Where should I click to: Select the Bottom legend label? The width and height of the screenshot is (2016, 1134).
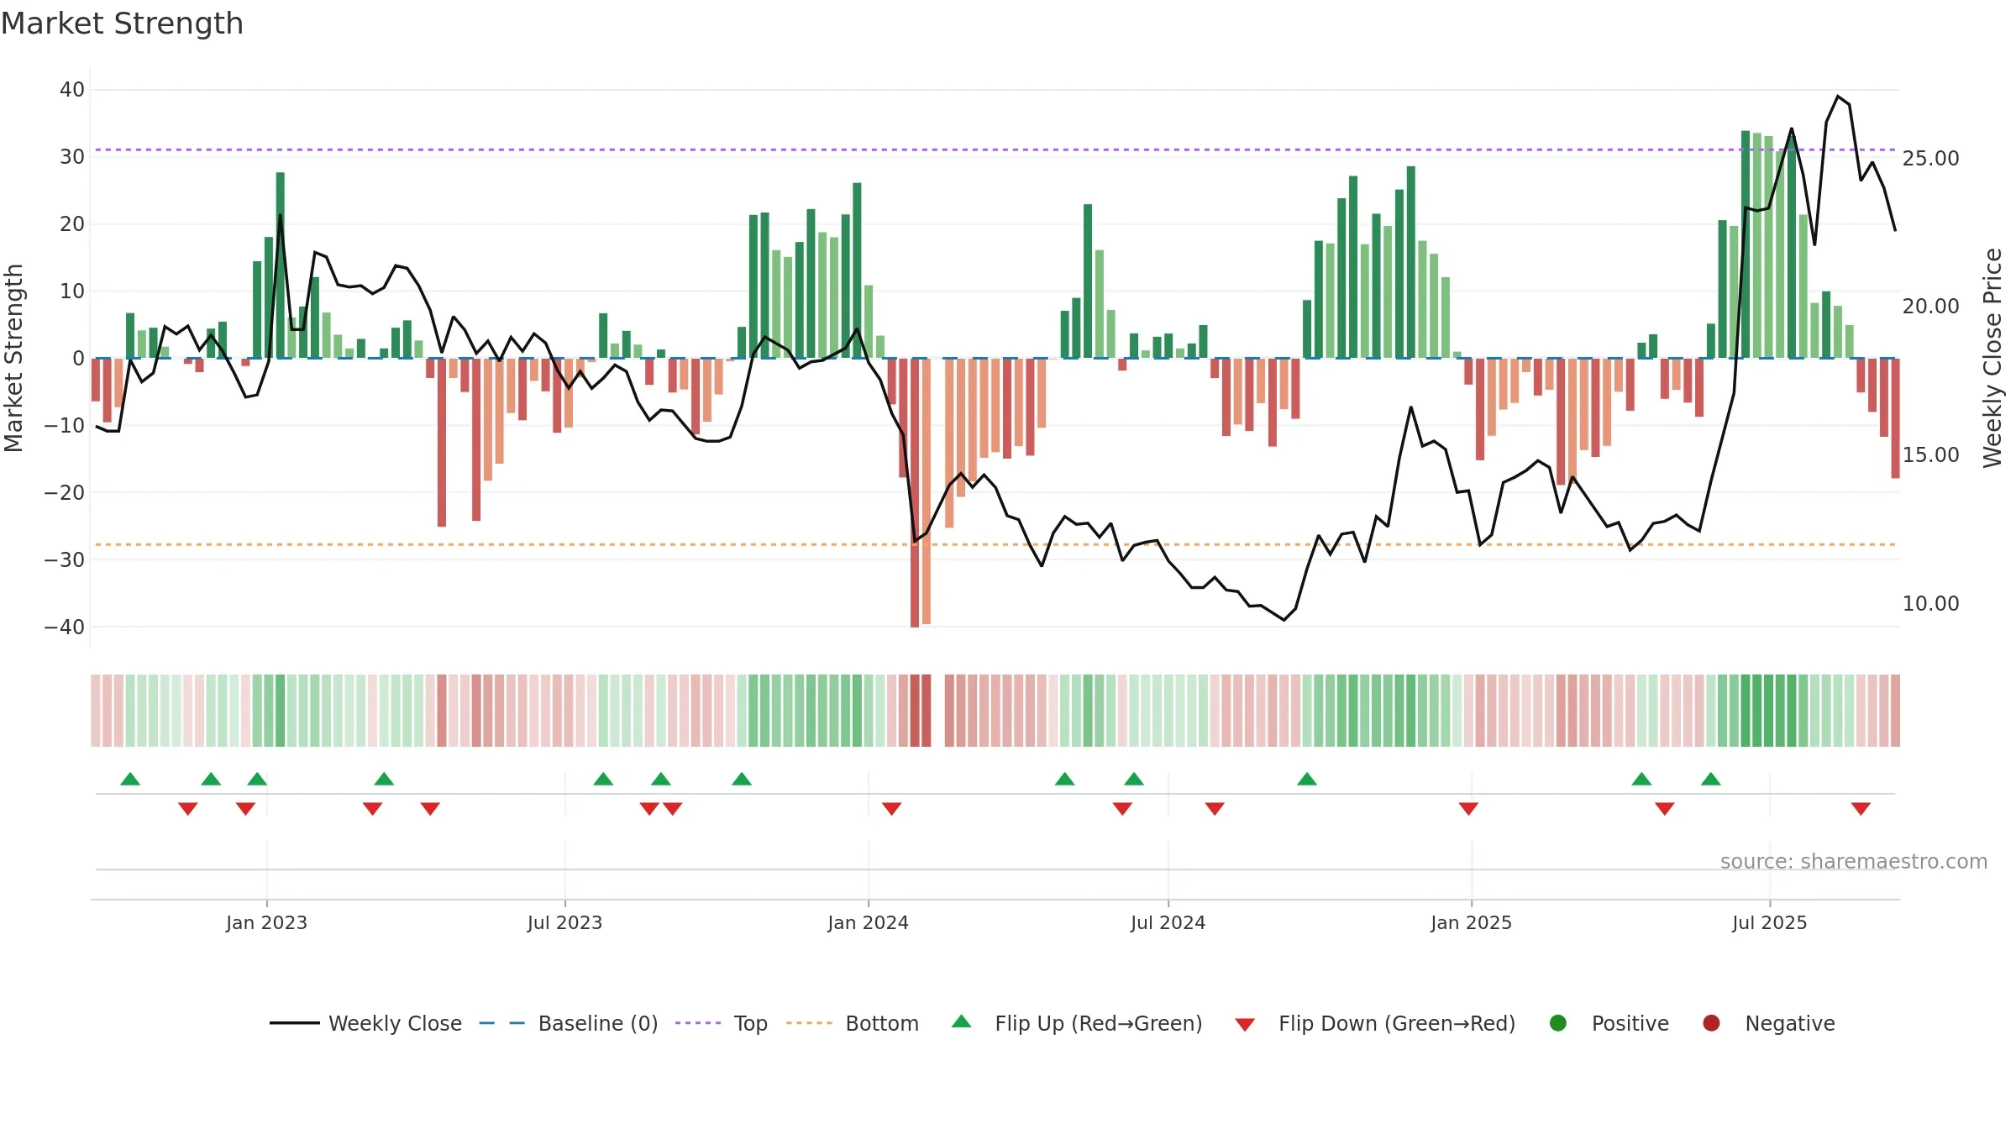pos(882,1023)
